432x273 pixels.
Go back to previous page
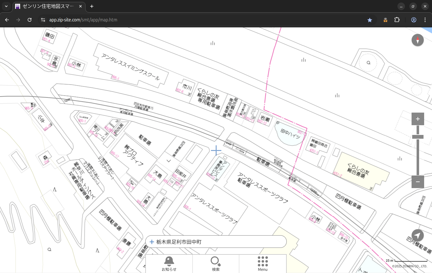(7, 20)
